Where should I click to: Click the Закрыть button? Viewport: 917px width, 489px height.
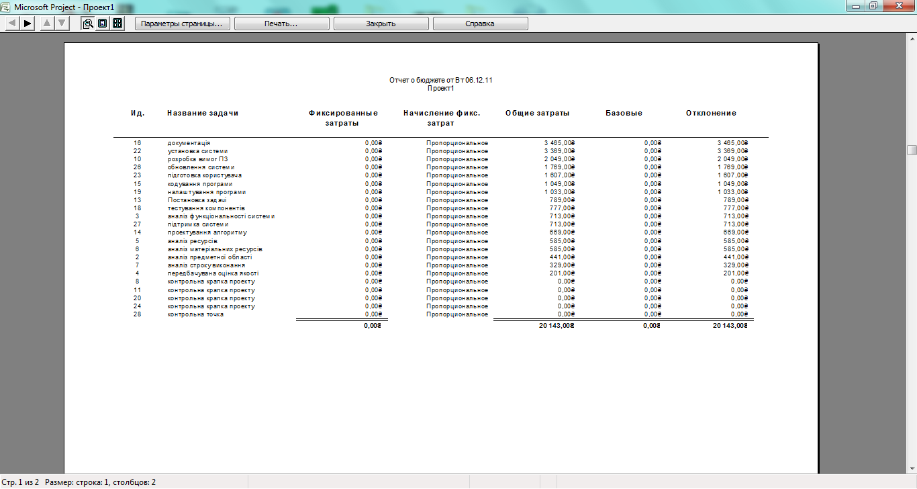coord(381,24)
